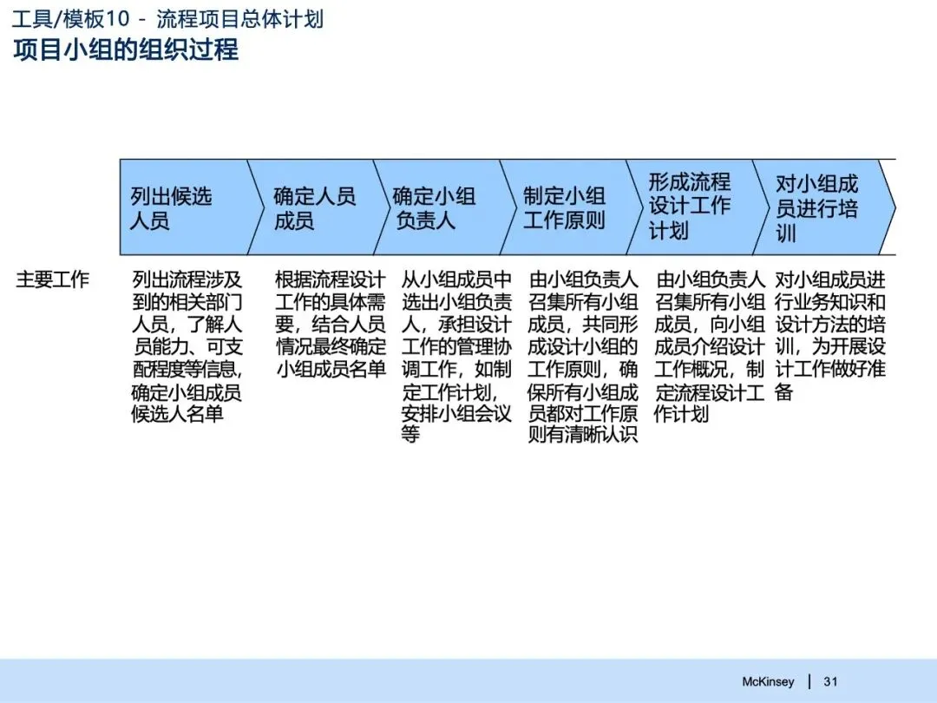This screenshot has height=703, width=937.
Task: Click the slide header '工具/模板10 - 流程项目总体计划'
Action: coord(167,18)
